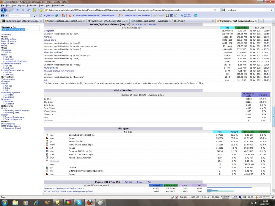
Task: Open the Tools menu
Action: tap(41, 5)
